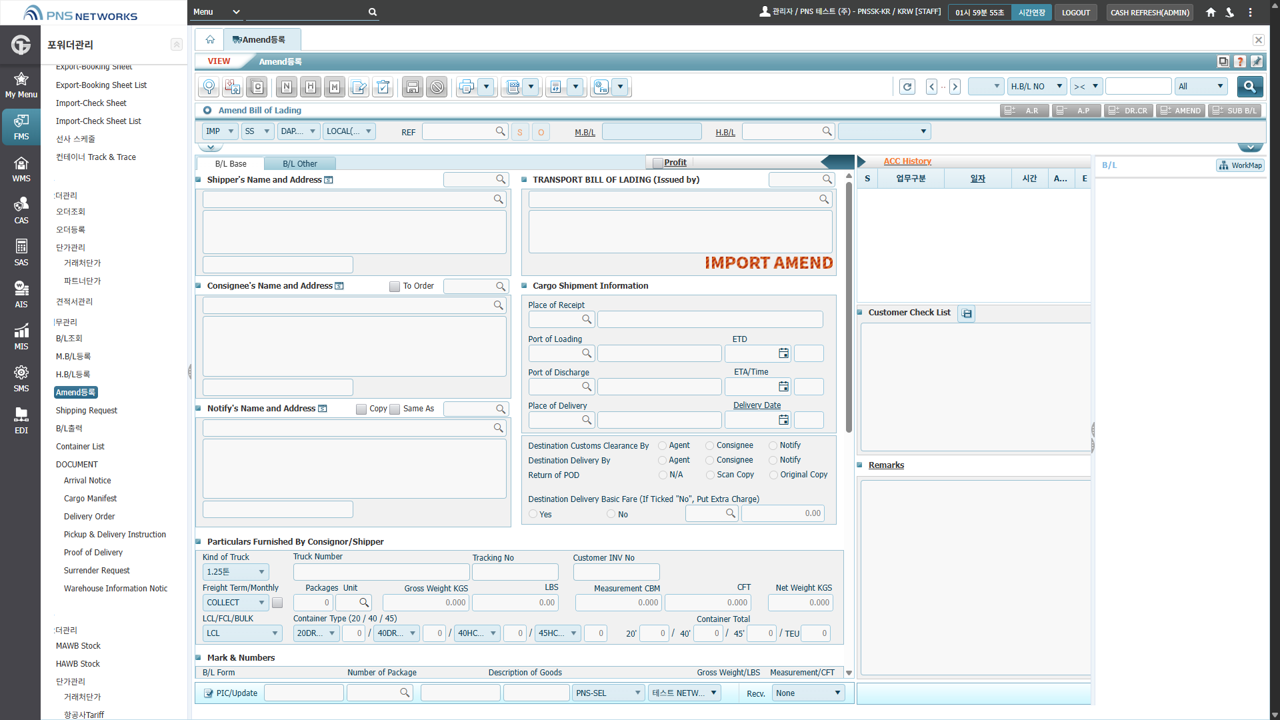Tick the Same As checkbox

(x=395, y=409)
